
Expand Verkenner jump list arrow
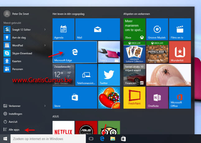(45, 106)
